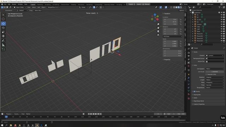
Task: Hide the Camera object in outliner
Action: [x=221, y=24]
